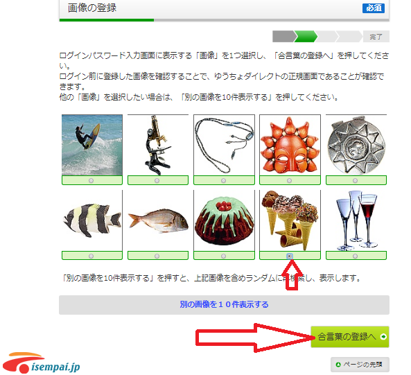
Task: Select the ice cream cones radio button
Action: pos(290,256)
